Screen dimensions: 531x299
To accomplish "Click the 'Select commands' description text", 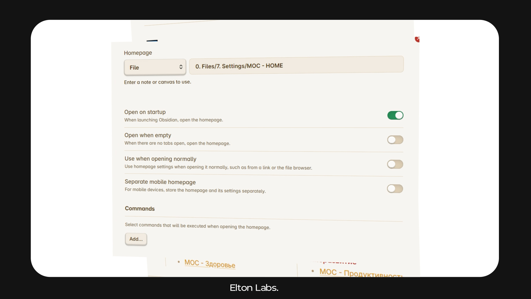I will [x=197, y=226].
